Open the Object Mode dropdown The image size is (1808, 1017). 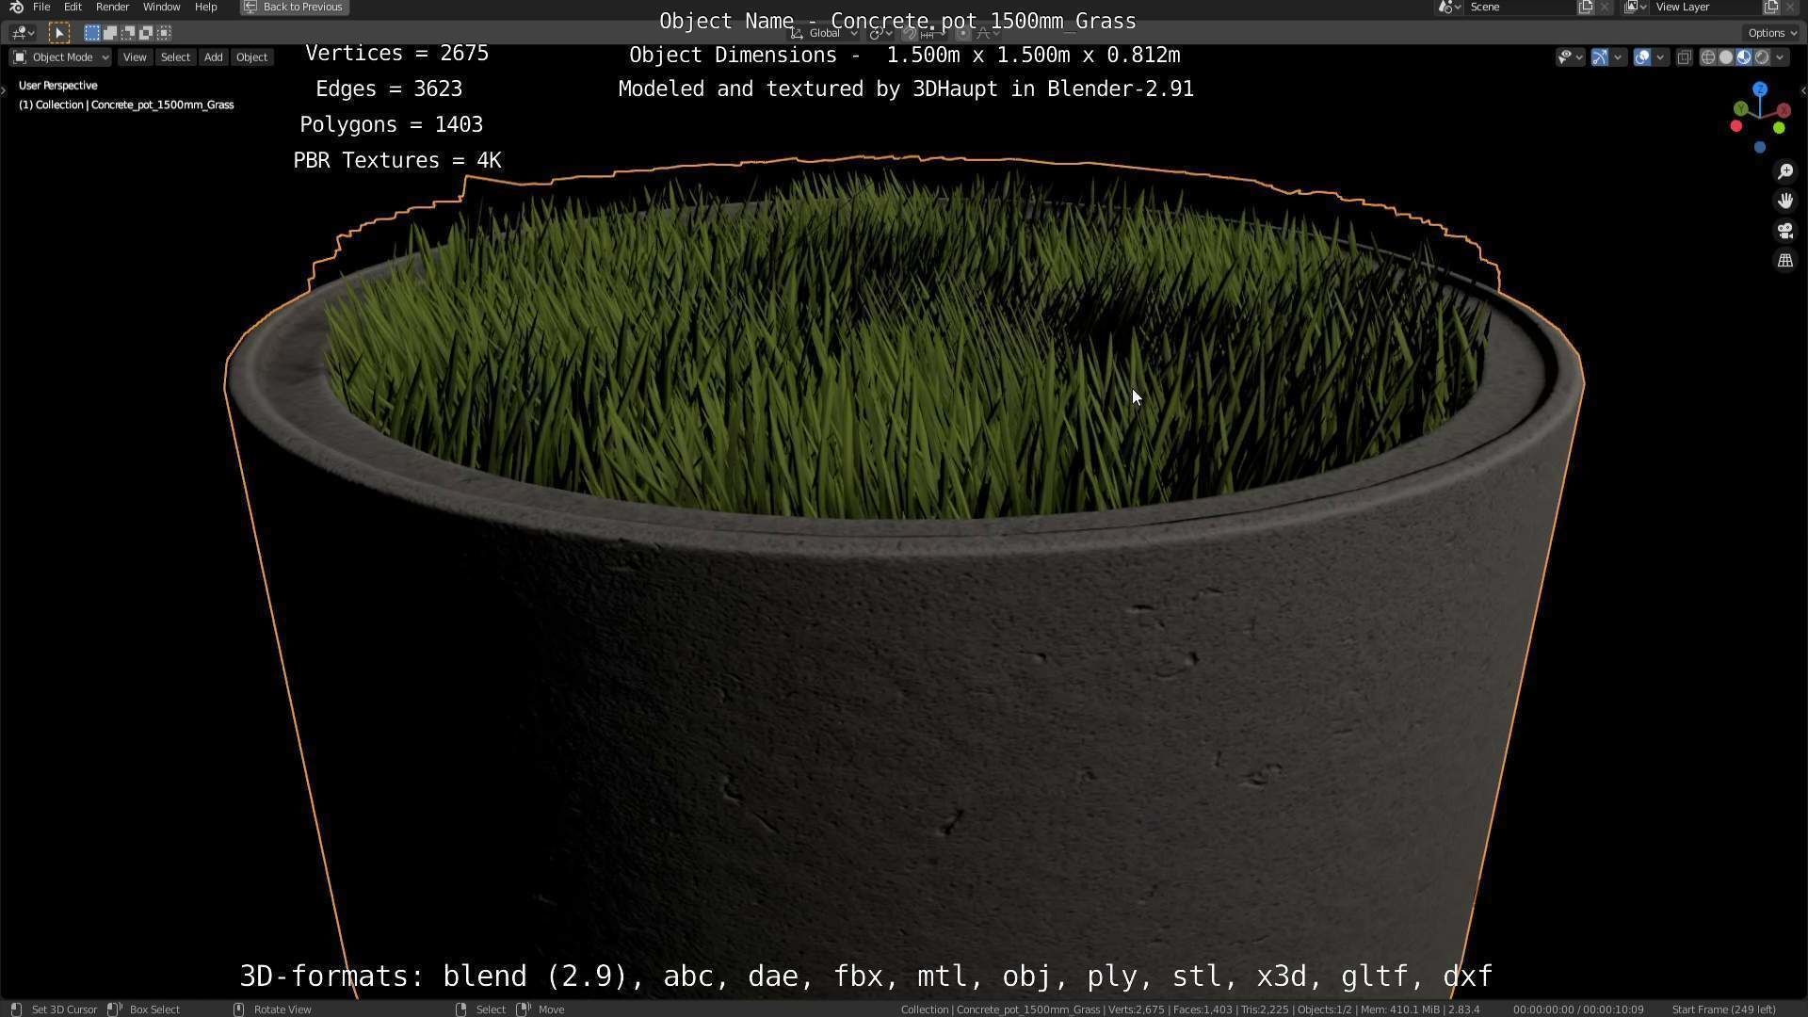[x=60, y=57]
